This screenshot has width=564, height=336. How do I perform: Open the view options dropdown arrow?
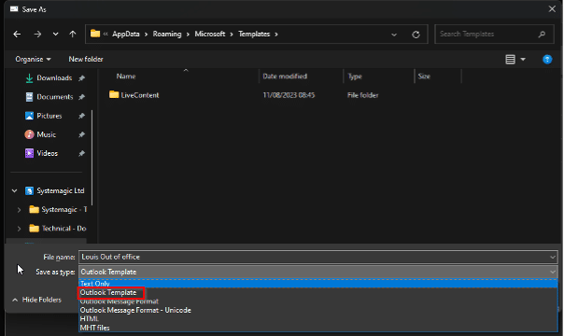pos(523,60)
